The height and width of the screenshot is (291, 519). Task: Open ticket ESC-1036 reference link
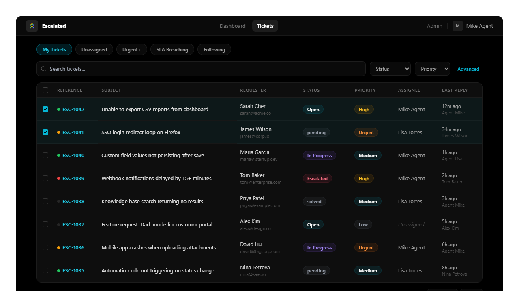tap(73, 247)
